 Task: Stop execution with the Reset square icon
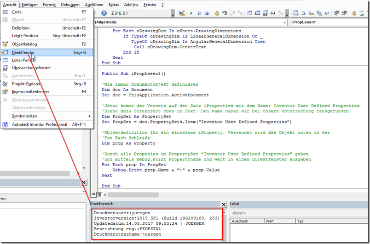click(207, 13)
